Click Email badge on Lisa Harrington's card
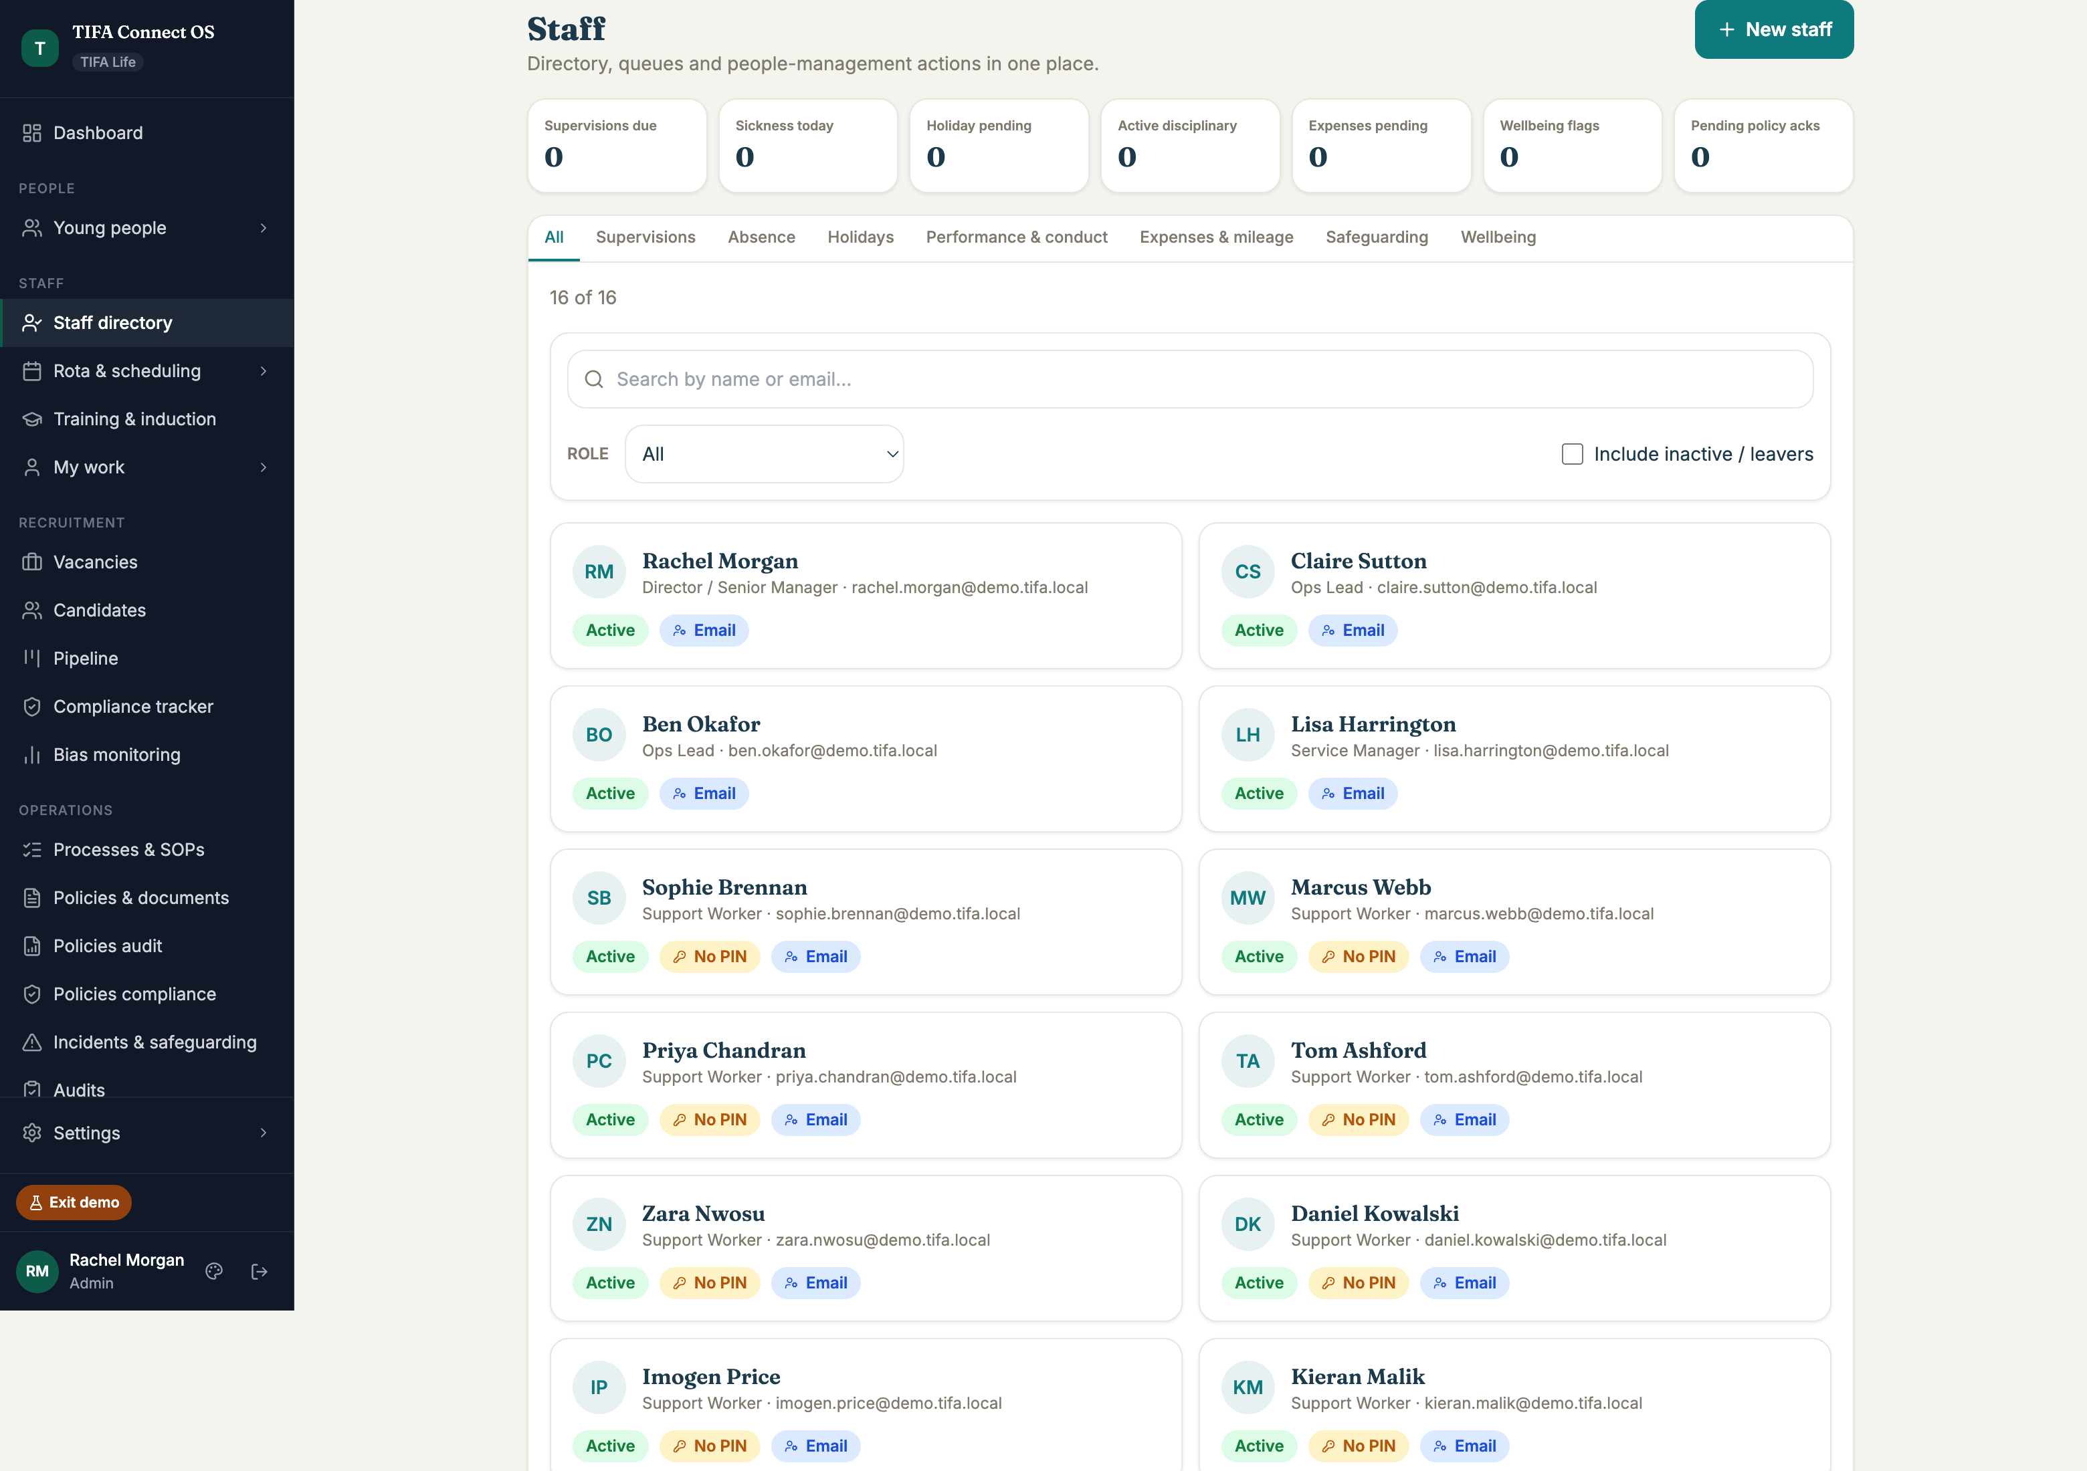The width and height of the screenshot is (2087, 1471). pyautogui.click(x=1353, y=793)
